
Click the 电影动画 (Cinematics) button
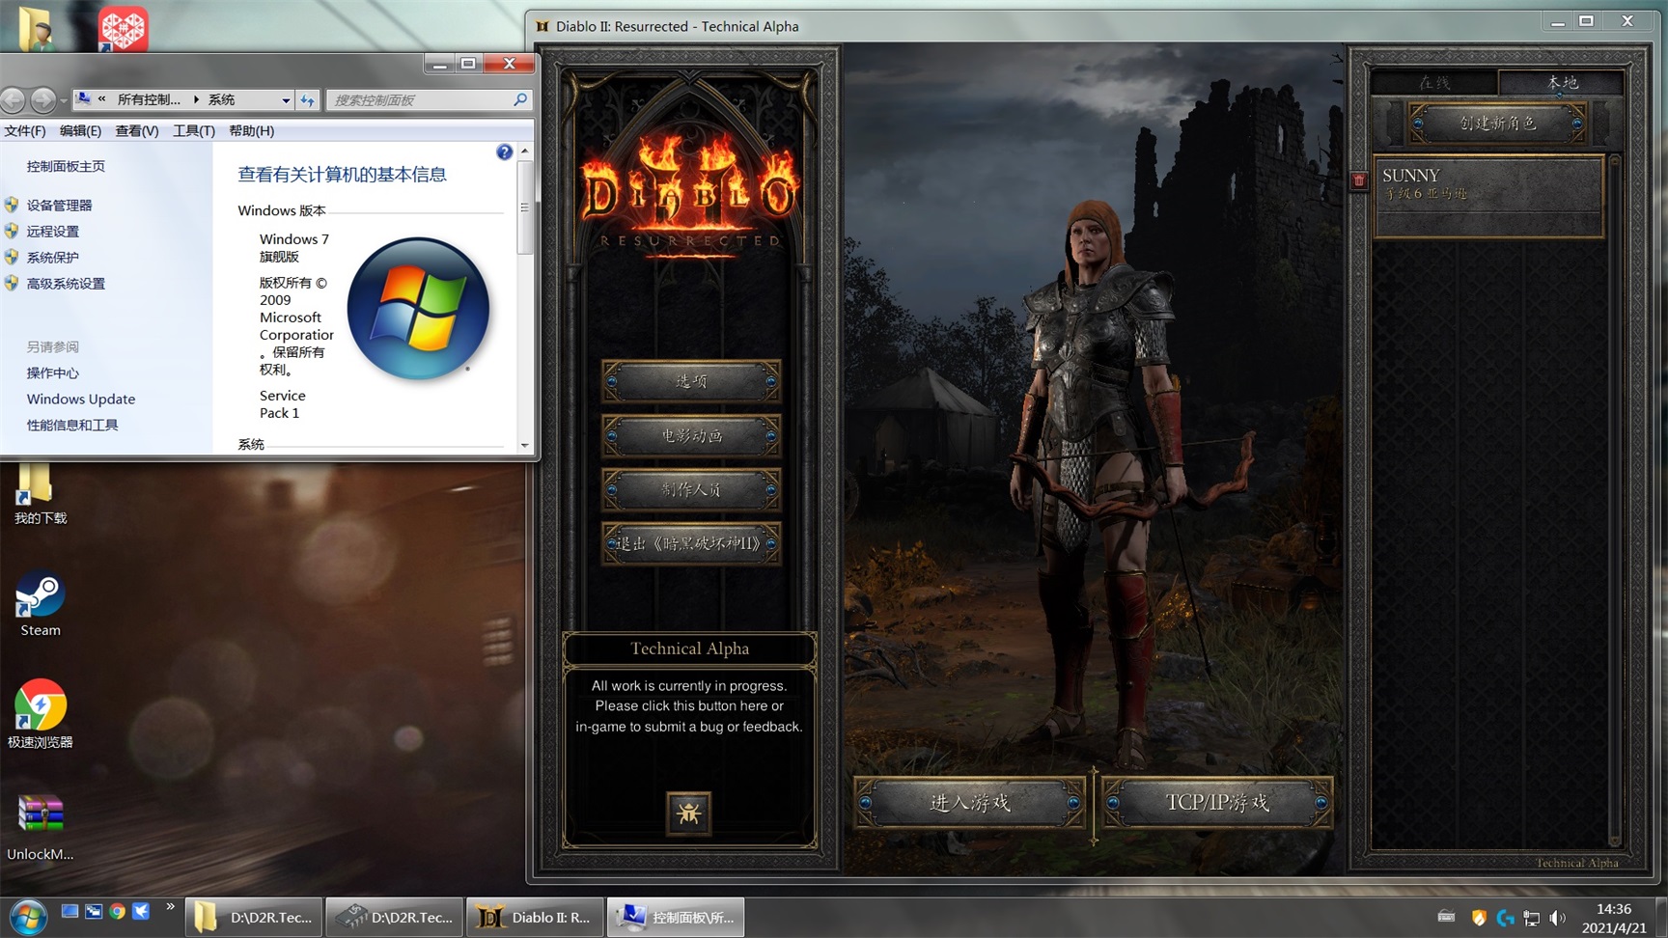[691, 435]
